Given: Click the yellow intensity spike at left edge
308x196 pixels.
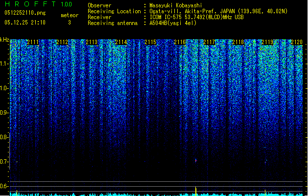Looking at the screenshot, I should pyautogui.click(x=17, y=193).
